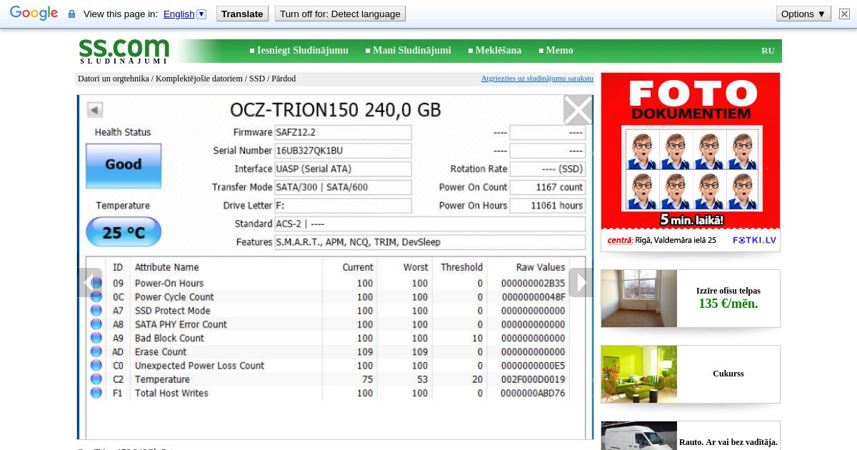Screen dimensions: 857x450
Task: Click status orb for Power-On Hours row
Action: 96,284
